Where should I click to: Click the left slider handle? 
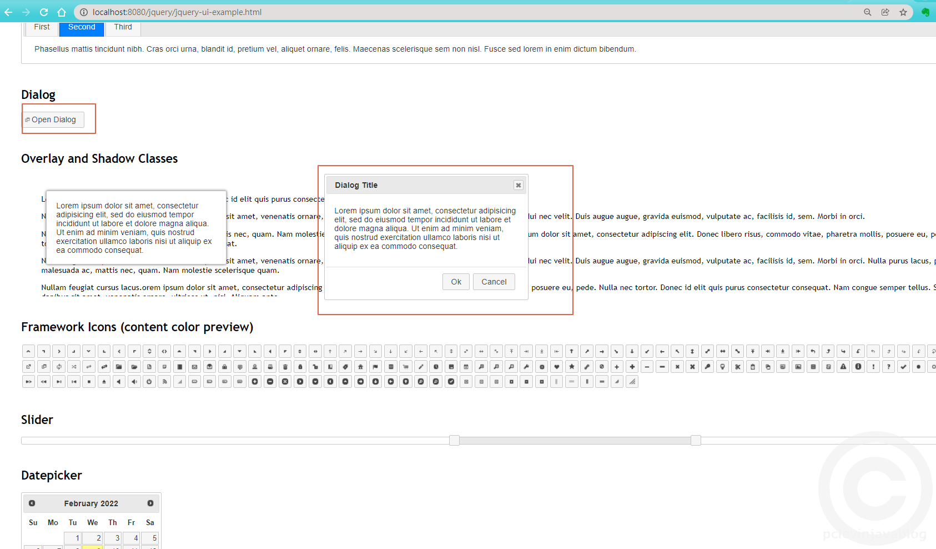(x=454, y=440)
